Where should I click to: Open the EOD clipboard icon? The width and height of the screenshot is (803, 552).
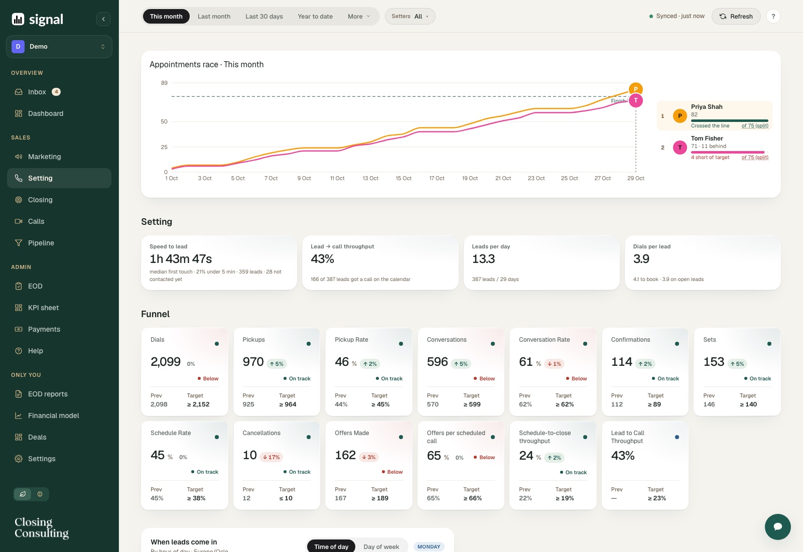[x=19, y=286]
